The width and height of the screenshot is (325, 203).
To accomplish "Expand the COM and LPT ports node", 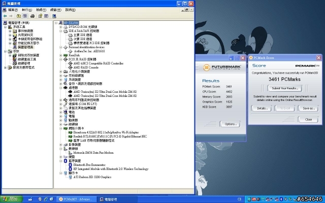I will tap(61, 104).
